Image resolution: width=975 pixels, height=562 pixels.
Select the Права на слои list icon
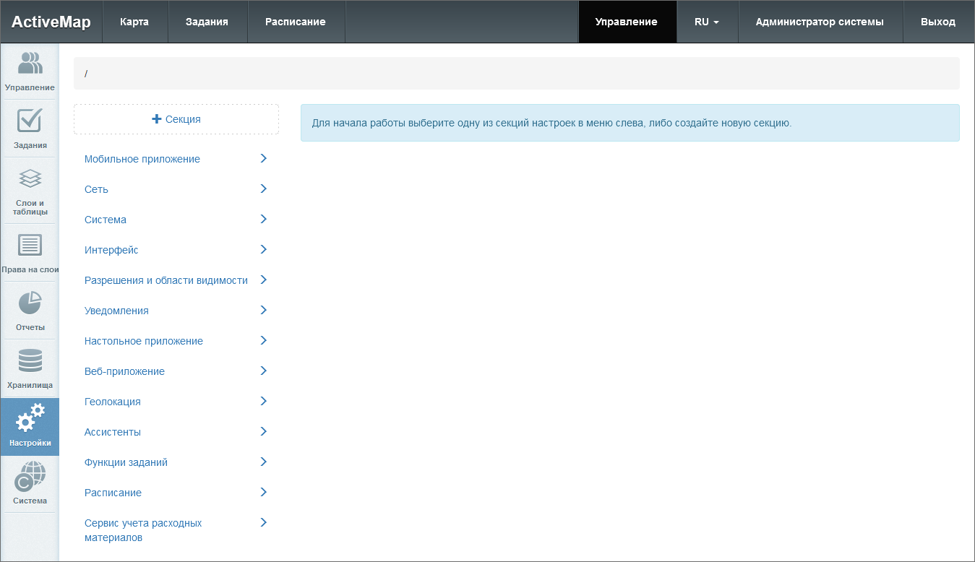coord(30,246)
